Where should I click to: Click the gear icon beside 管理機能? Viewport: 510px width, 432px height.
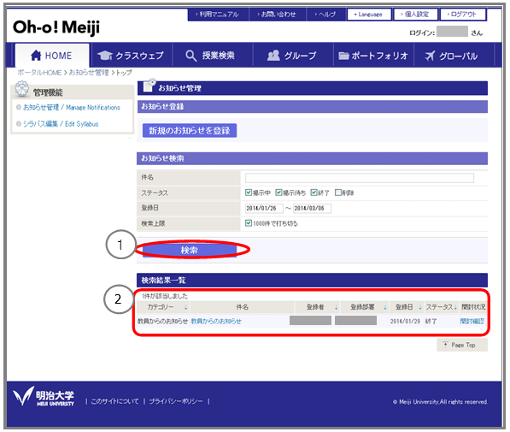click(22, 89)
